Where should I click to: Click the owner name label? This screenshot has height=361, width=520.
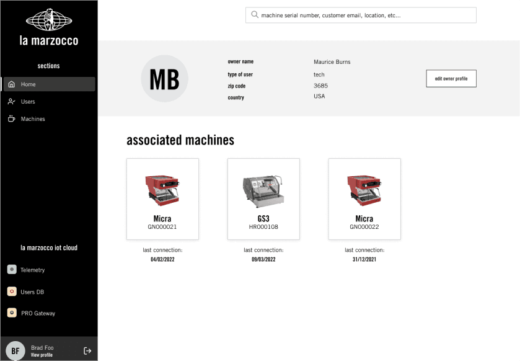point(240,61)
